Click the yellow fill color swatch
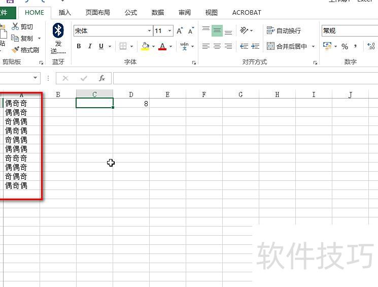Screen dimensions: 378x287 pos(145,46)
